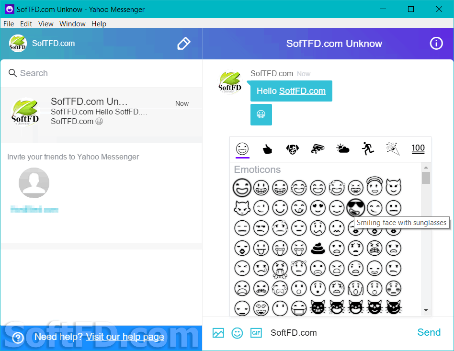Insert the dizzy spiral eyes face emoji
454x351 pixels.
(x=261, y=308)
